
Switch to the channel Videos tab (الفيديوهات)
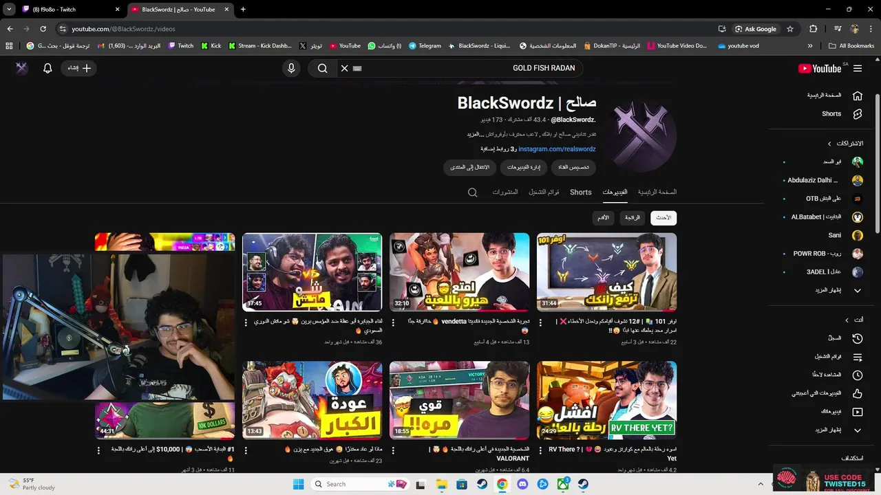click(615, 192)
